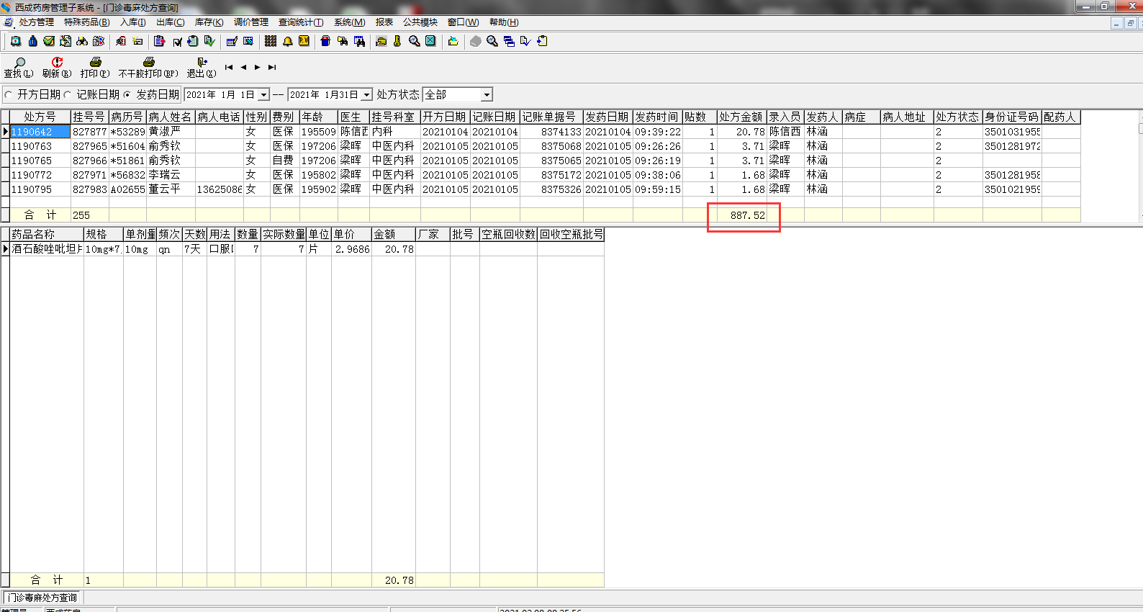Open the 处方管理 menu
This screenshot has width=1143, height=612.
point(36,22)
